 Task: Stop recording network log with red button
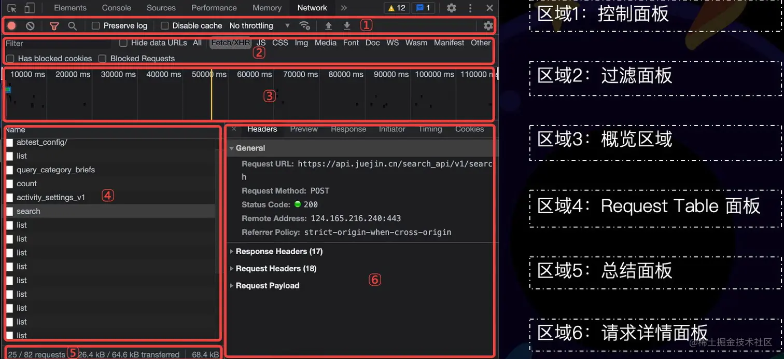pyautogui.click(x=11, y=25)
